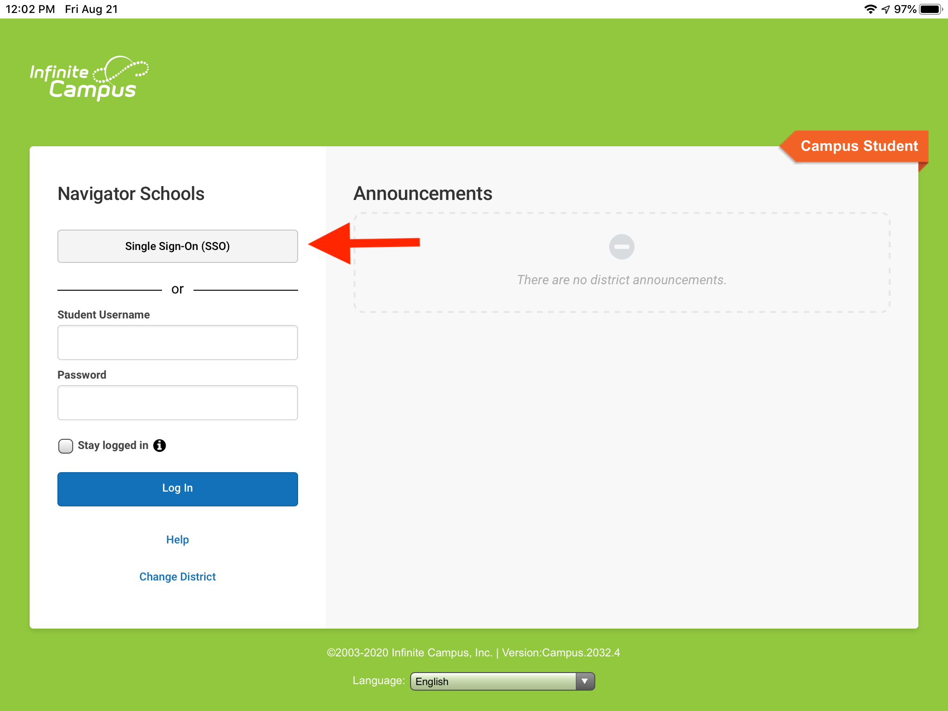Click the Announcements section header
Image resolution: width=948 pixels, height=711 pixels.
point(423,193)
